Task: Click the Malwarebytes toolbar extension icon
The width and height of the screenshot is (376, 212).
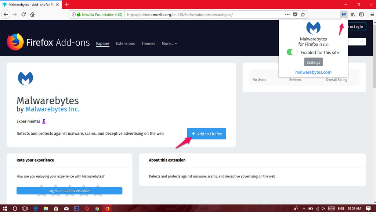Action: tap(344, 14)
